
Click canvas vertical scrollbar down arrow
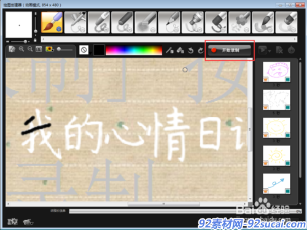pyautogui.click(x=250, y=199)
